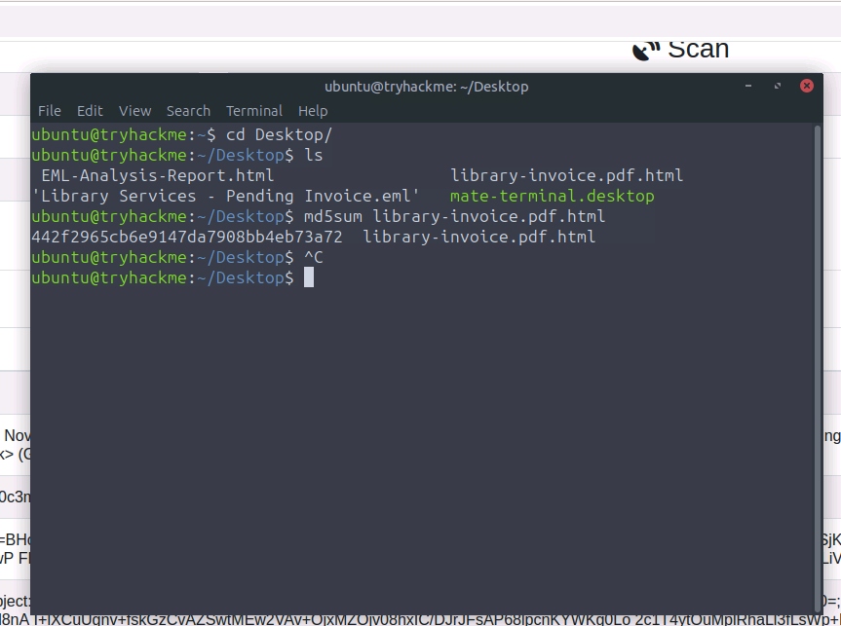The height and width of the screenshot is (626, 841).
Task: Click the terminal cursor at the last prompt
Action: pyautogui.click(x=309, y=277)
